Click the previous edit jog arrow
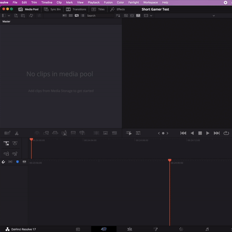The image size is (232, 232). tap(159, 133)
